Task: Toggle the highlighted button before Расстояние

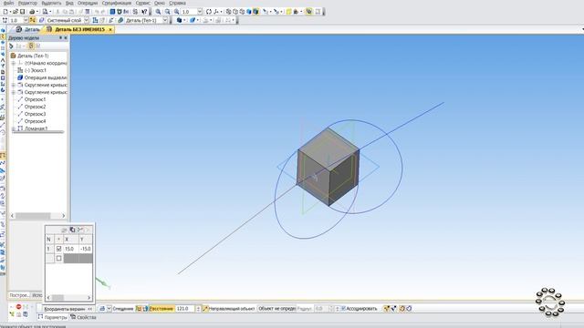Action: pos(139,308)
